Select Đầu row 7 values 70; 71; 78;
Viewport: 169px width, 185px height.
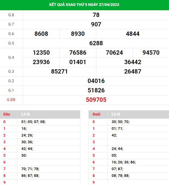tap(30, 169)
